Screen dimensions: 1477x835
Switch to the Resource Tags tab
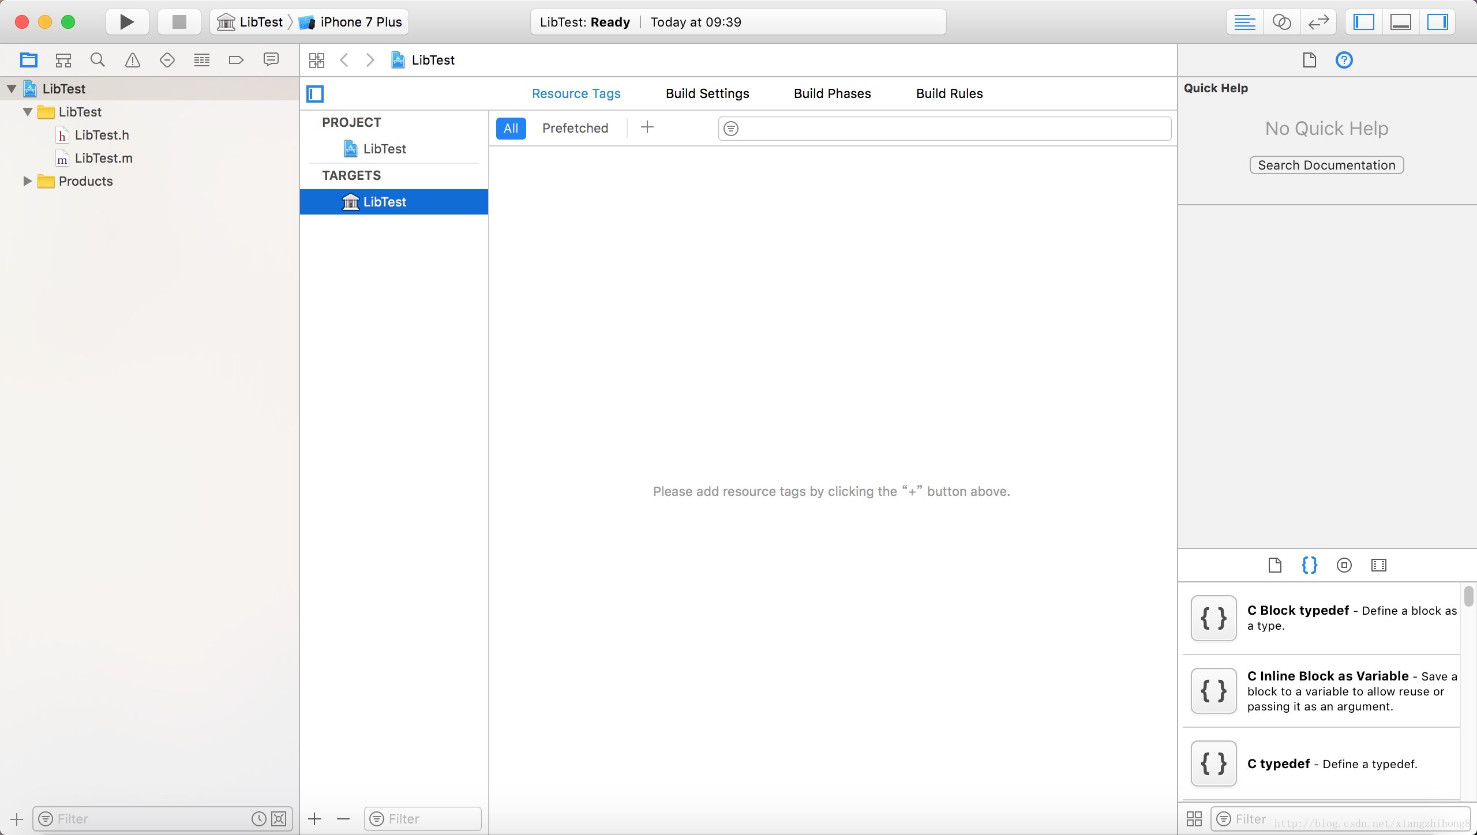click(576, 93)
